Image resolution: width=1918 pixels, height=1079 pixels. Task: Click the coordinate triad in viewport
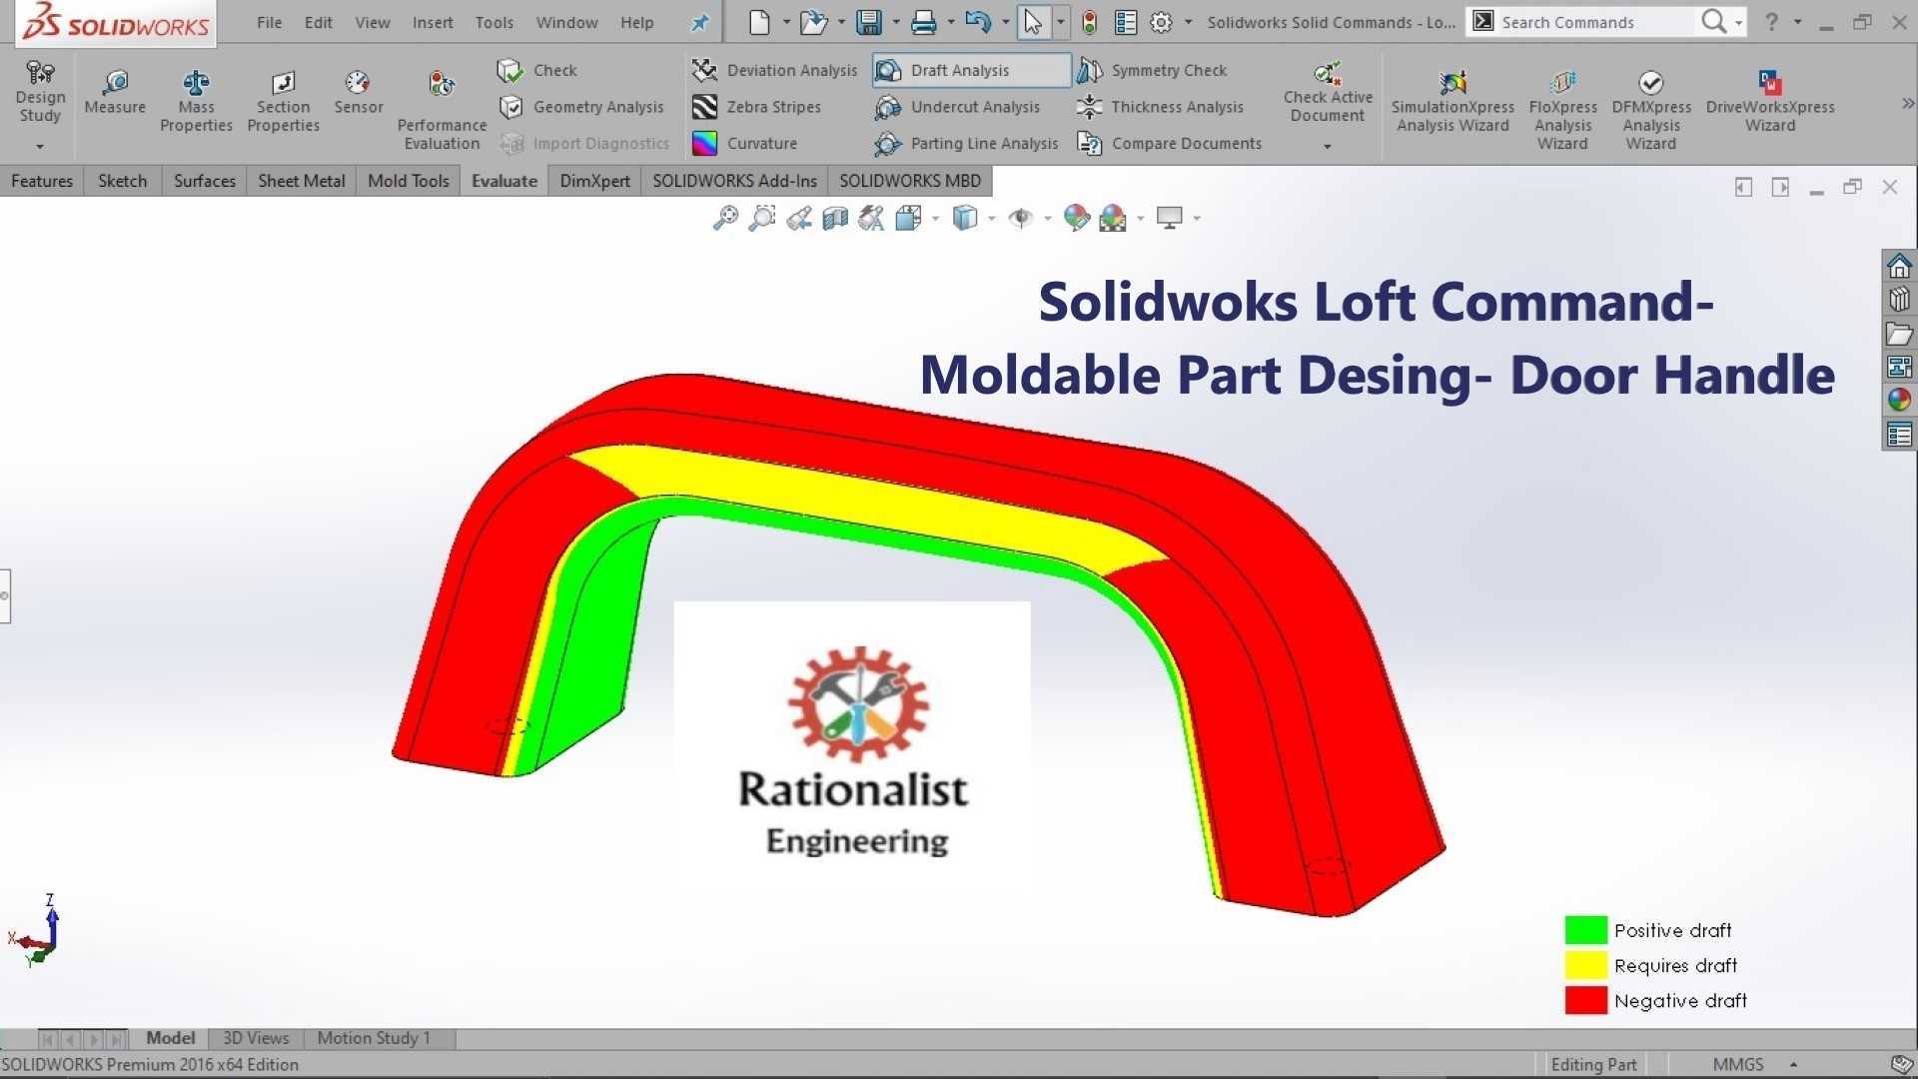[35, 931]
